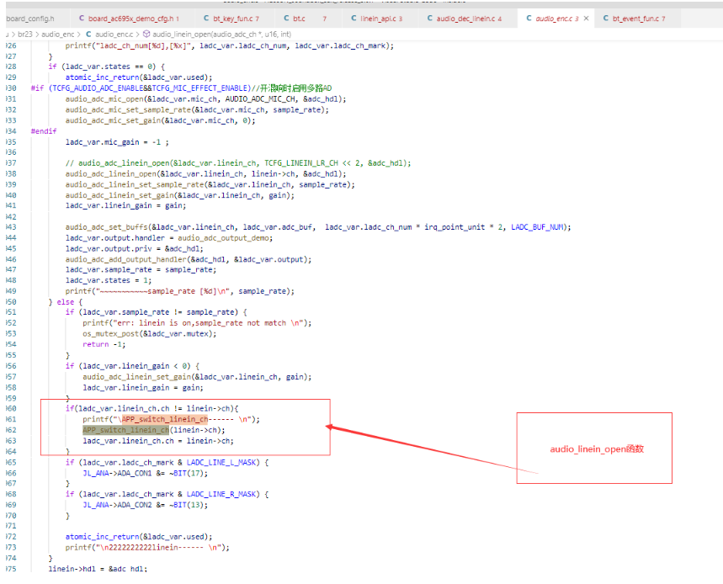Image resolution: width=723 pixels, height=584 pixels.
Task: Click the BIT(17) macro
Action: pos(190,474)
